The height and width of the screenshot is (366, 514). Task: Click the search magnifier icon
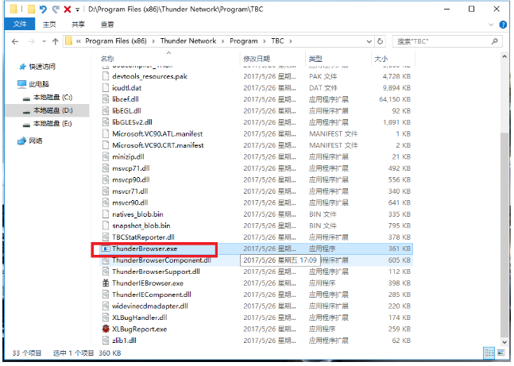(x=495, y=41)
